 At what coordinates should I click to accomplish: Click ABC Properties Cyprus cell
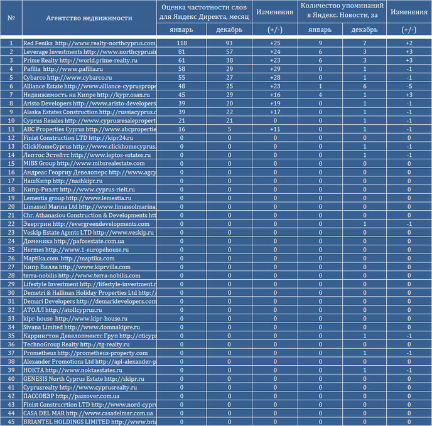pyautogui.click(x=89, y=129)
